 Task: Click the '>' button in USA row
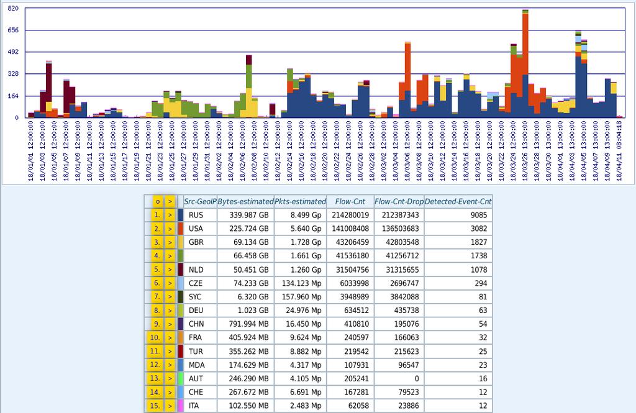pos(170,229)
